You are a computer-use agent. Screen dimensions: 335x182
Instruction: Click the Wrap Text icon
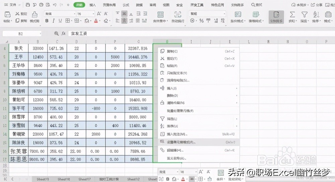[178, 14]
